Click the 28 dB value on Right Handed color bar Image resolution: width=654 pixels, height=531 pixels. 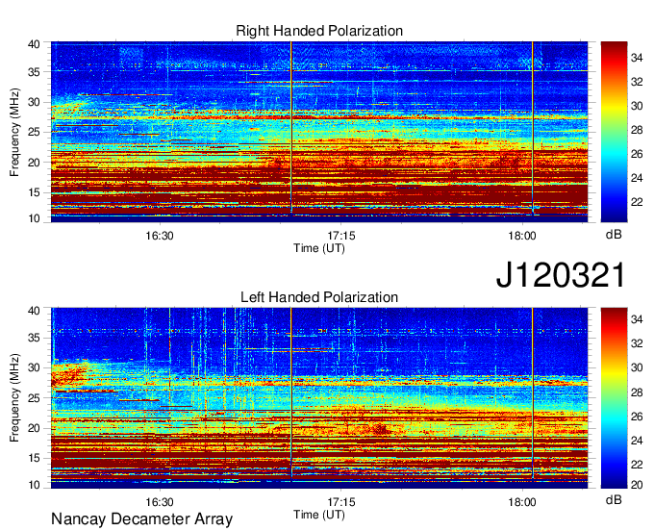[637, 130]
